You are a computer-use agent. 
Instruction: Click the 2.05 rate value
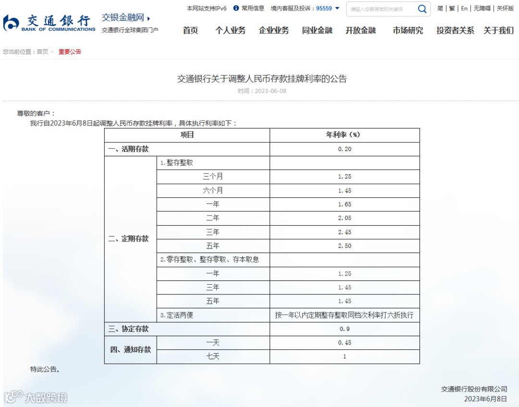[x=345, y=218]
